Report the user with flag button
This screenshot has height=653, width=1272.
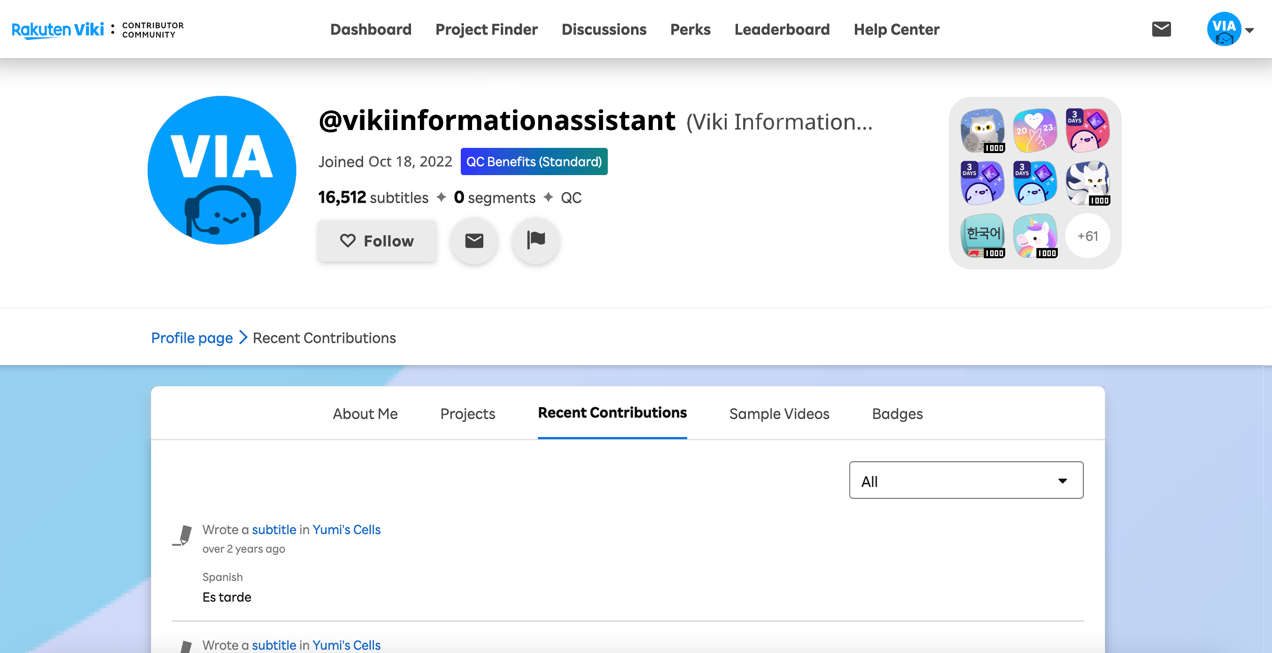(x=536, y=241)
